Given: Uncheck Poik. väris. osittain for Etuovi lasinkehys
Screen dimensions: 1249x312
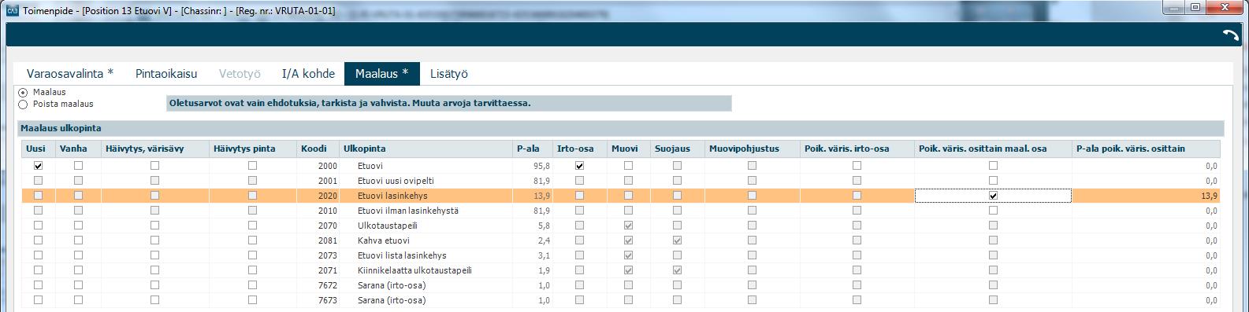Looking at the screenshot, I should pos(993,196).
